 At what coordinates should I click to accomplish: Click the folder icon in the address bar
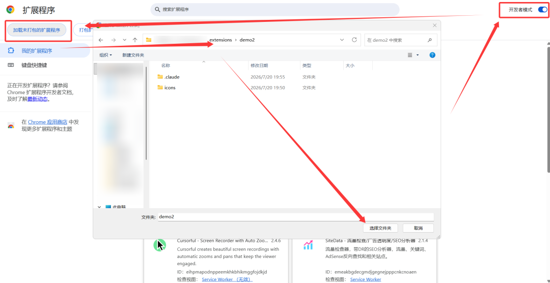(149, 40)
